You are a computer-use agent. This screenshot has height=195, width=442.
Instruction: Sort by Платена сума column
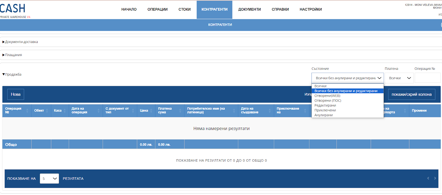point(170,110)
